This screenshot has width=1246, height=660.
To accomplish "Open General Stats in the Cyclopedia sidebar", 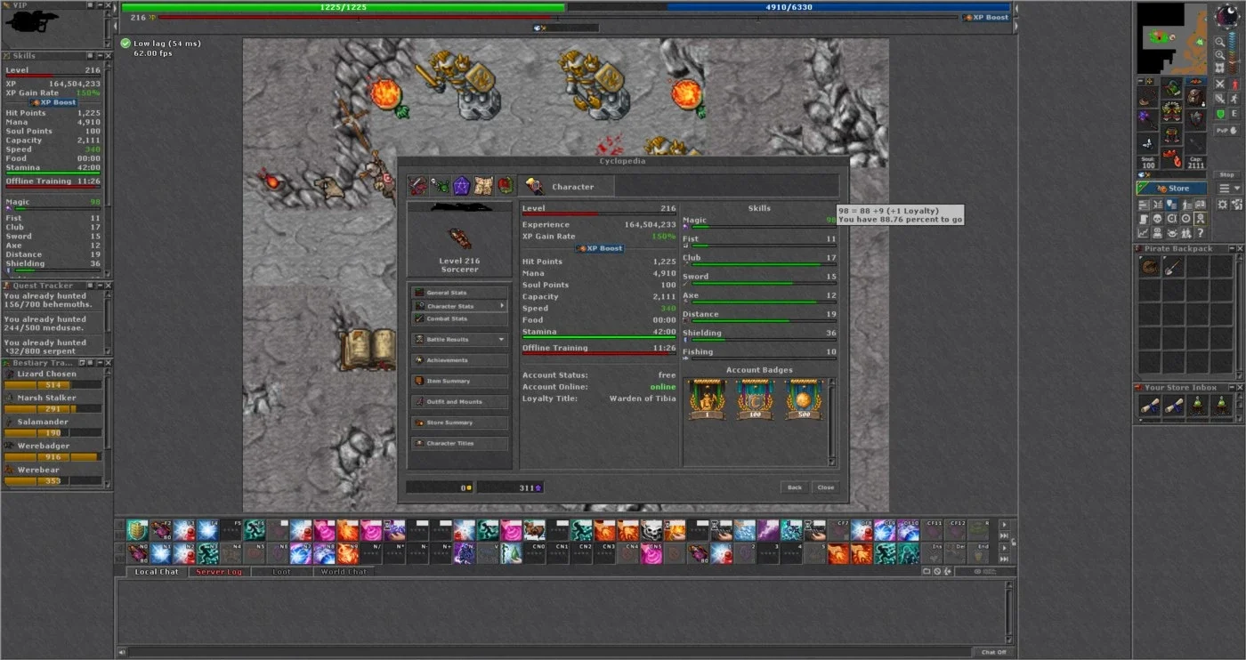I will pyautogui.click(x=460, y=293).
